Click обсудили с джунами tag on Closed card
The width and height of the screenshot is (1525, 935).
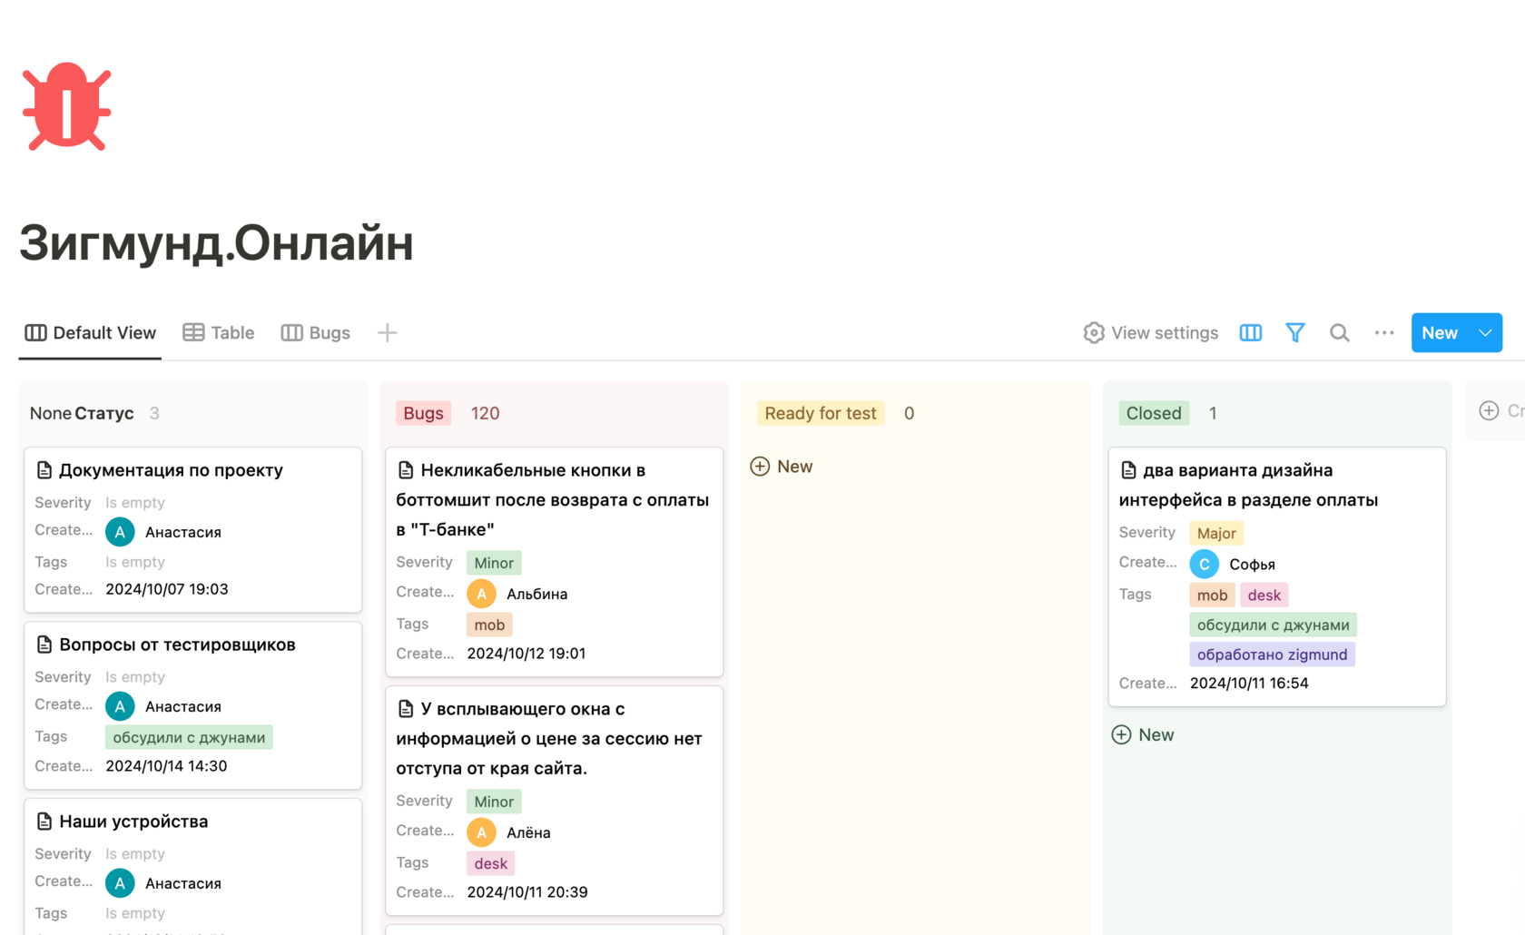pos(1273,625)
